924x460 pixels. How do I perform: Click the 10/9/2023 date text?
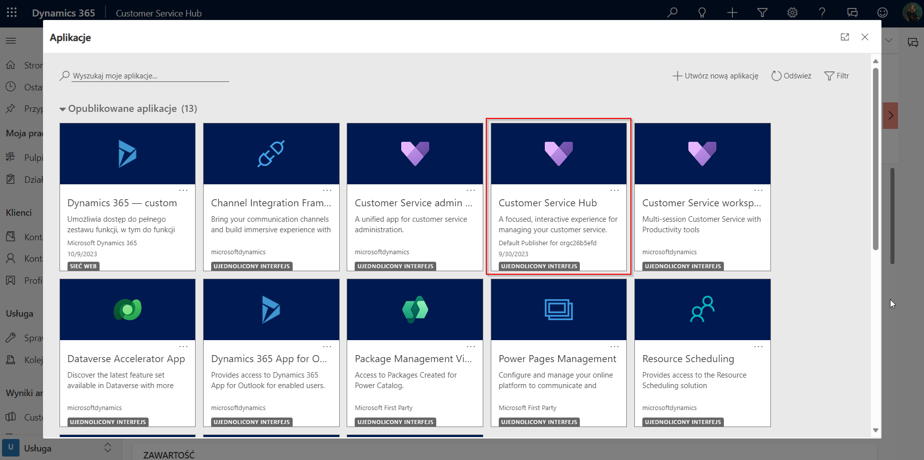coord(82,254)
